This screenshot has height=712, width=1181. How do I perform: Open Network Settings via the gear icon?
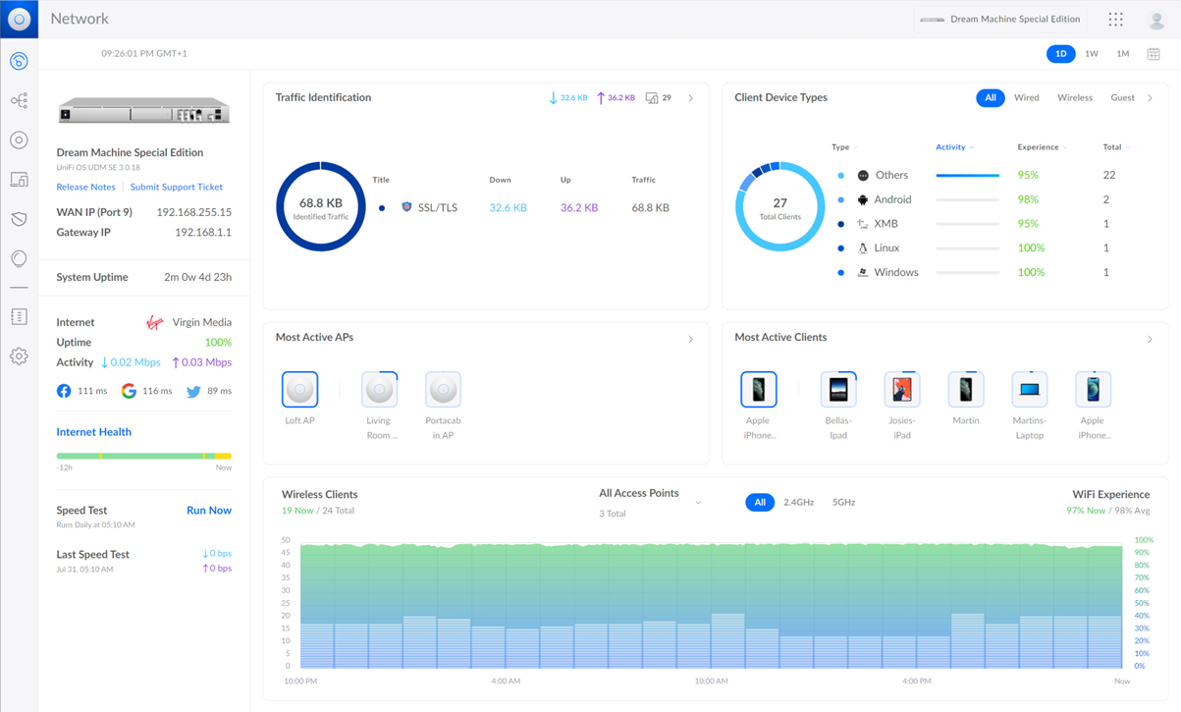click(19, 356)
